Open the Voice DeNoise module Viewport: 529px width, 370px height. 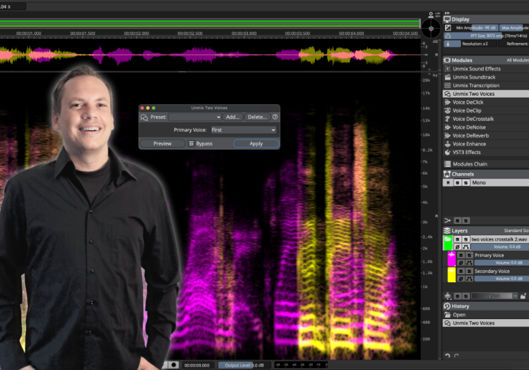click(486, 128)
